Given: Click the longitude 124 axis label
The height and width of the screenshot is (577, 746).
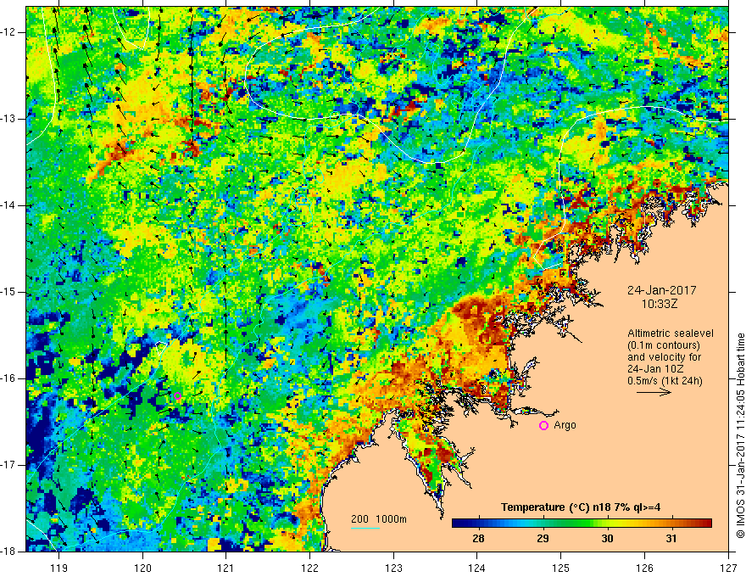Looking at the screenshot, I should (477, 568).
